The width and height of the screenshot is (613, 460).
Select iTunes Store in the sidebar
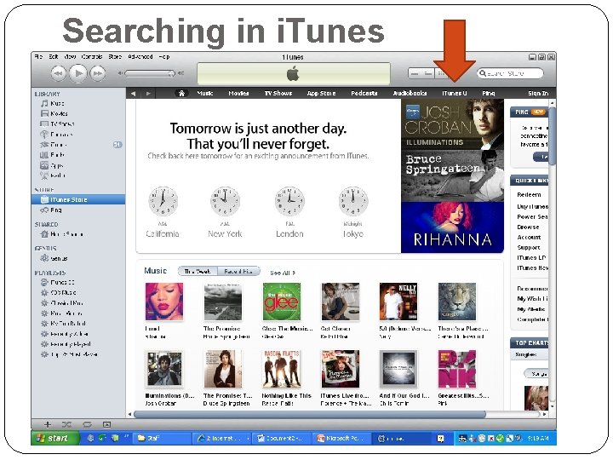point(78,199)
